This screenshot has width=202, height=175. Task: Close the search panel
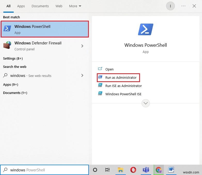click(x=194, y=6)
